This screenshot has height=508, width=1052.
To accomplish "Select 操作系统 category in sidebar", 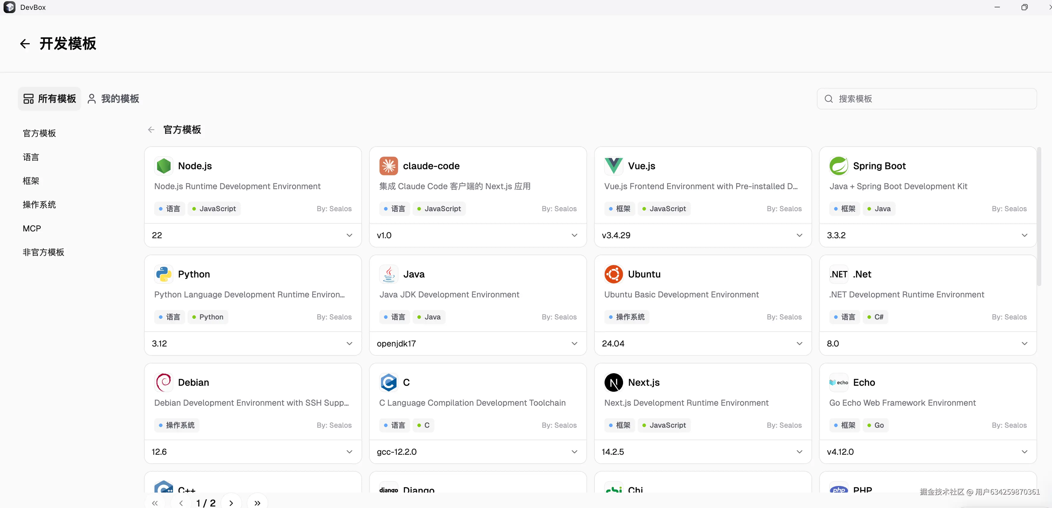I will tap(39, 205).
